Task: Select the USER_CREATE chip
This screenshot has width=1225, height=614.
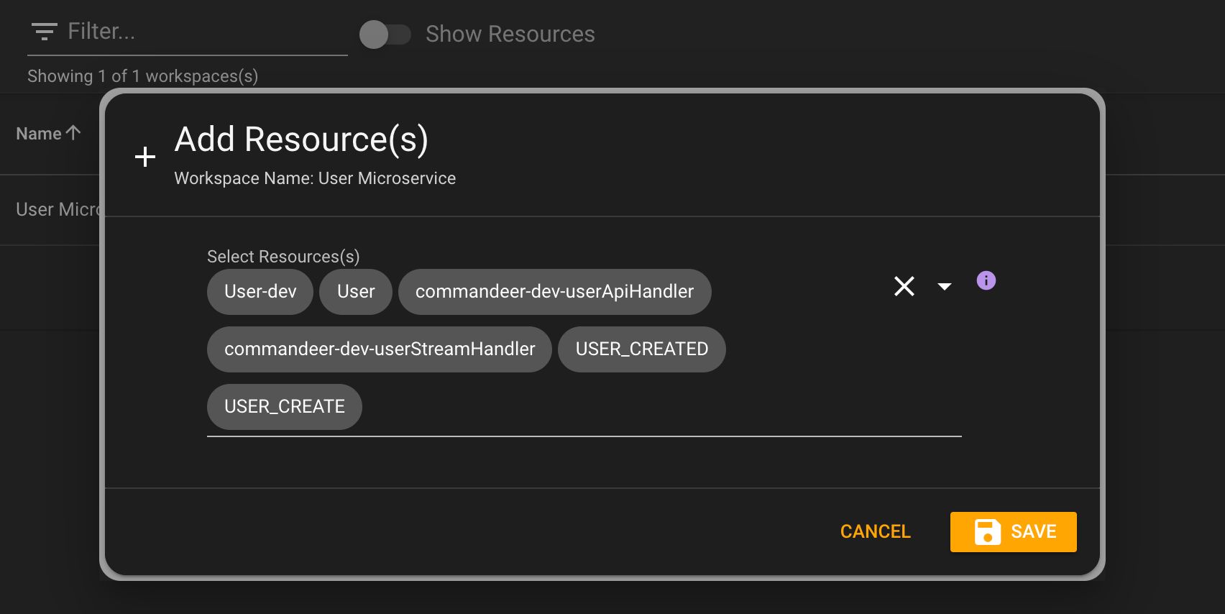Action: [285, 407]
